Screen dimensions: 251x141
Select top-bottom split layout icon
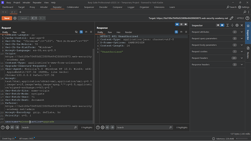pos(181,24)
